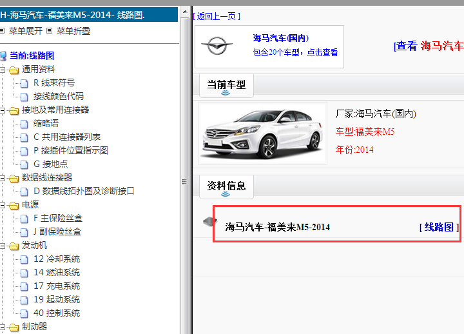This screenshot has width=464, height=334.
Task: Open the 线路图 link in 资料信息
Action: tap(439, 227)
